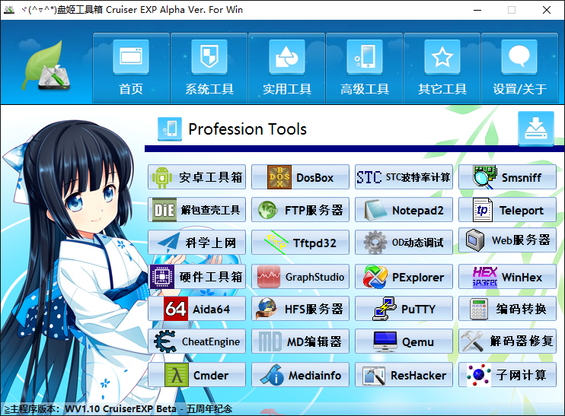Open Notepad2 text editor
Viewport: 565px width, 416px height.
click(x=404, y=211)
